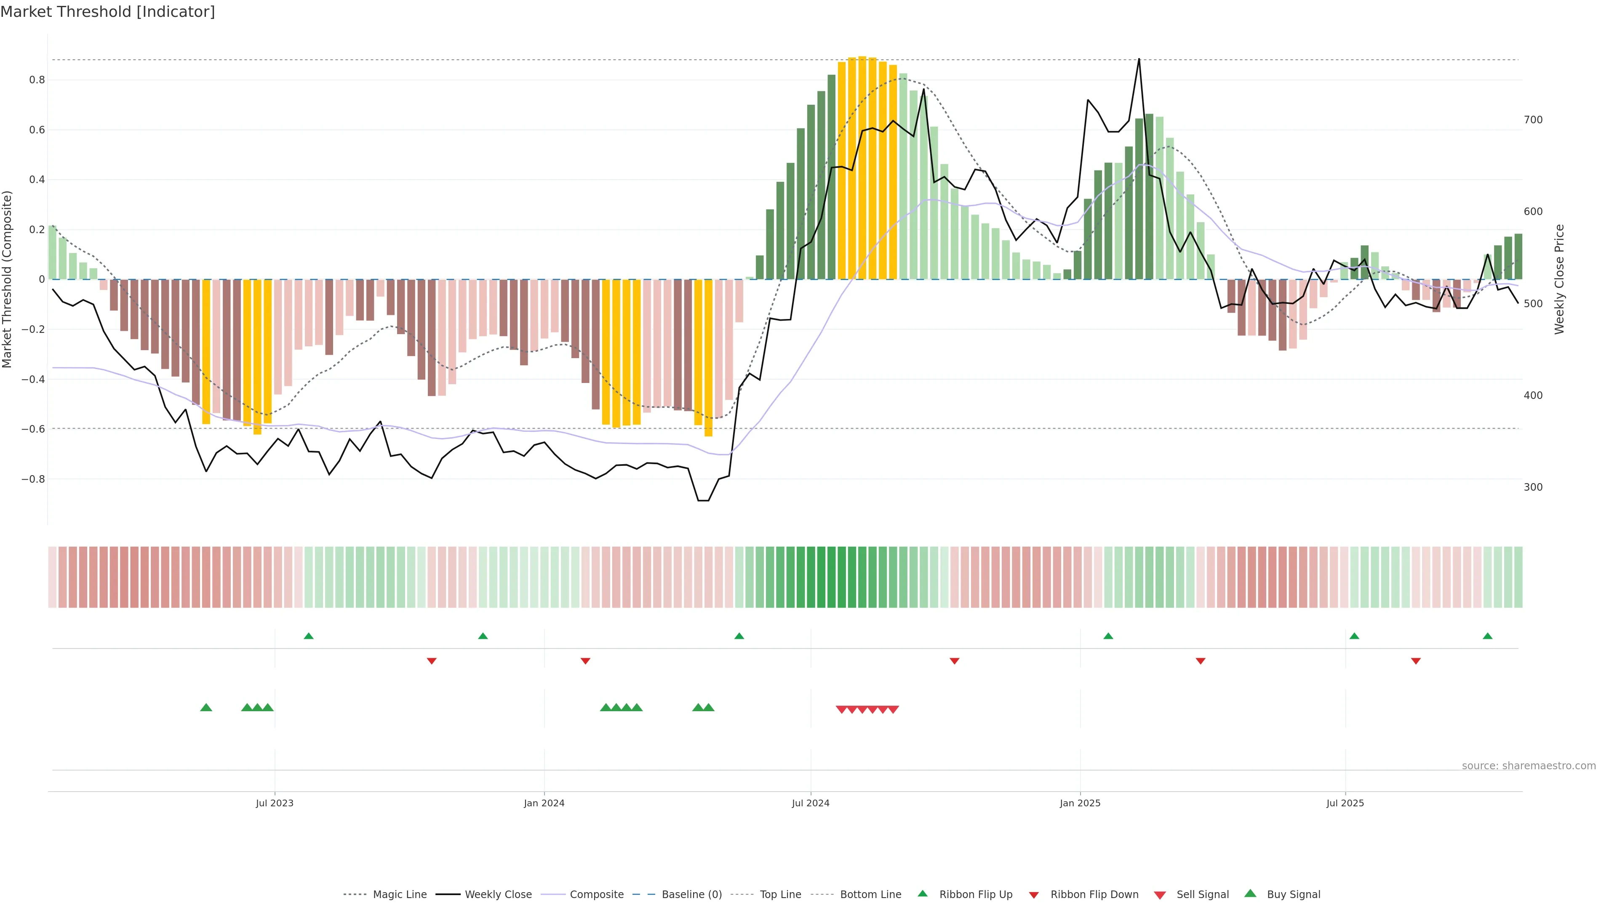Click the Jul 2023 x-axis label
This screenshot has height=909, width=1617.
[274, 803]
